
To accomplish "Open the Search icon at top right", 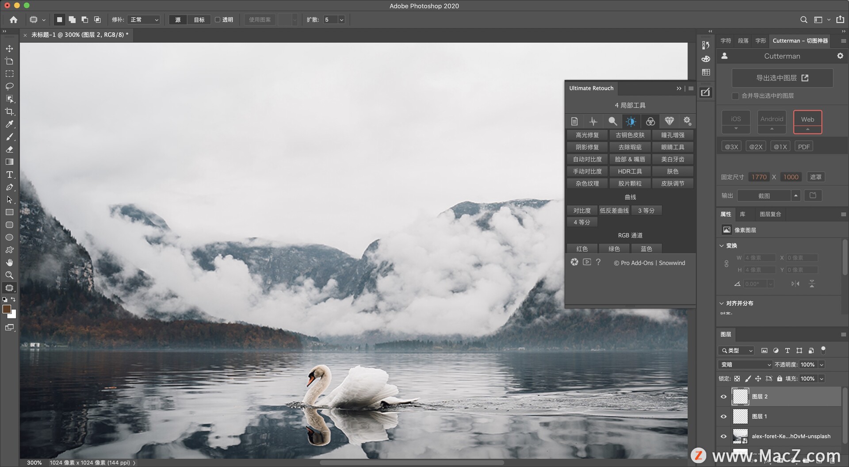I will (803, 19).
